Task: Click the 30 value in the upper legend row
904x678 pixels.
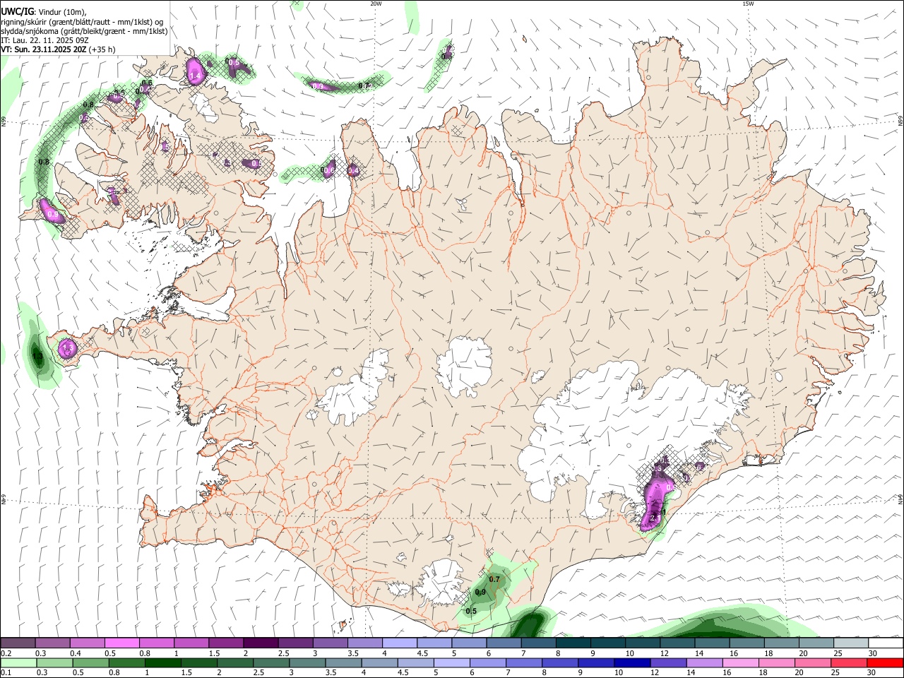Action: click(873, 653)
